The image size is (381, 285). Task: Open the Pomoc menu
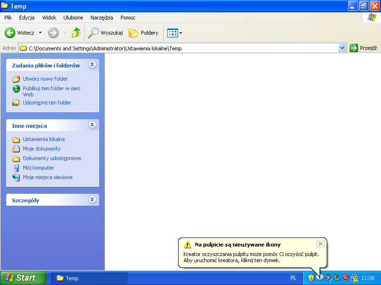click(x=128, y=18)
